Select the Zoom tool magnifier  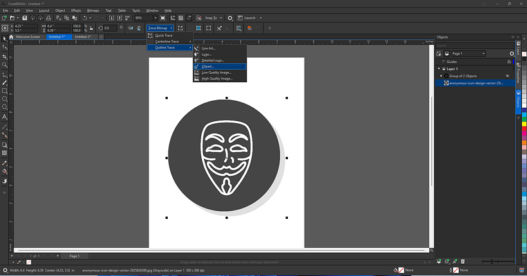4,65
